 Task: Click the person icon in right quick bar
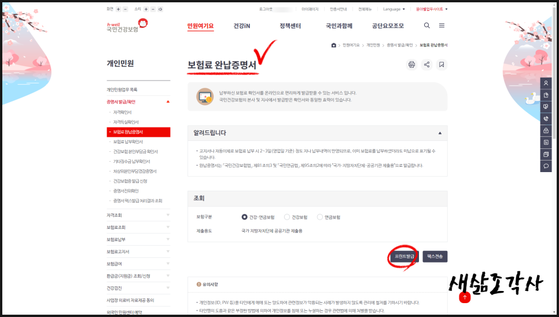pos(546,83)
